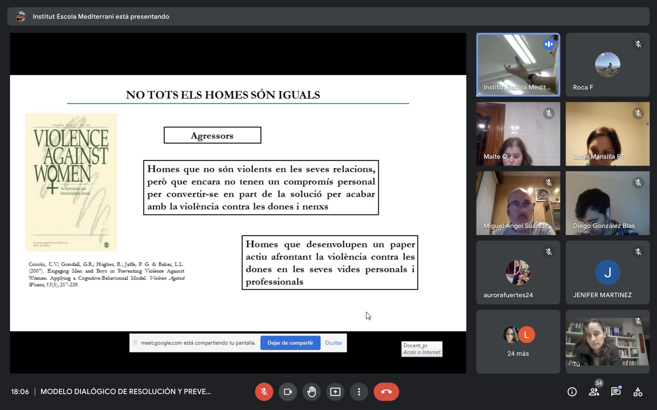
Task: Select Miguel Ángel Suárez's video tile
Action: 518,203
